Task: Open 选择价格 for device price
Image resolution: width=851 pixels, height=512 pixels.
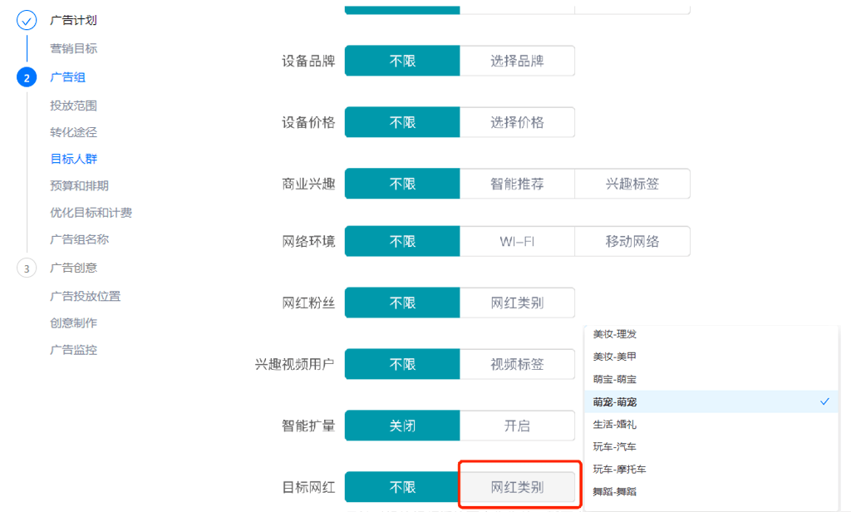Action: click(x=517, y=122)
